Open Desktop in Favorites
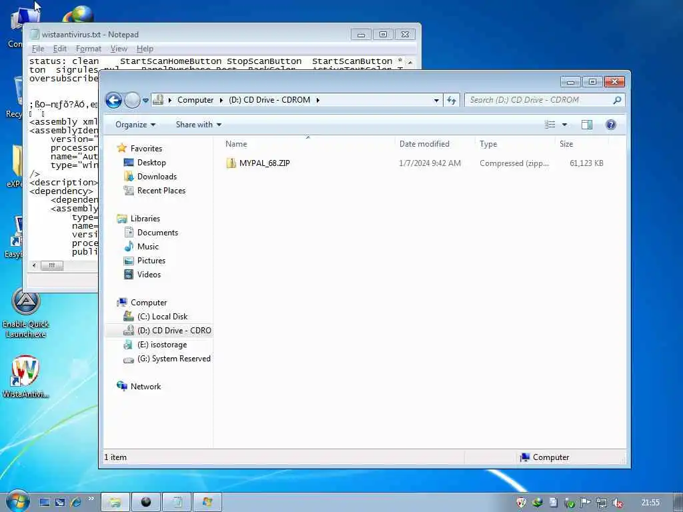The height and width of the screenshot is (512, 683). coord(151,163)
